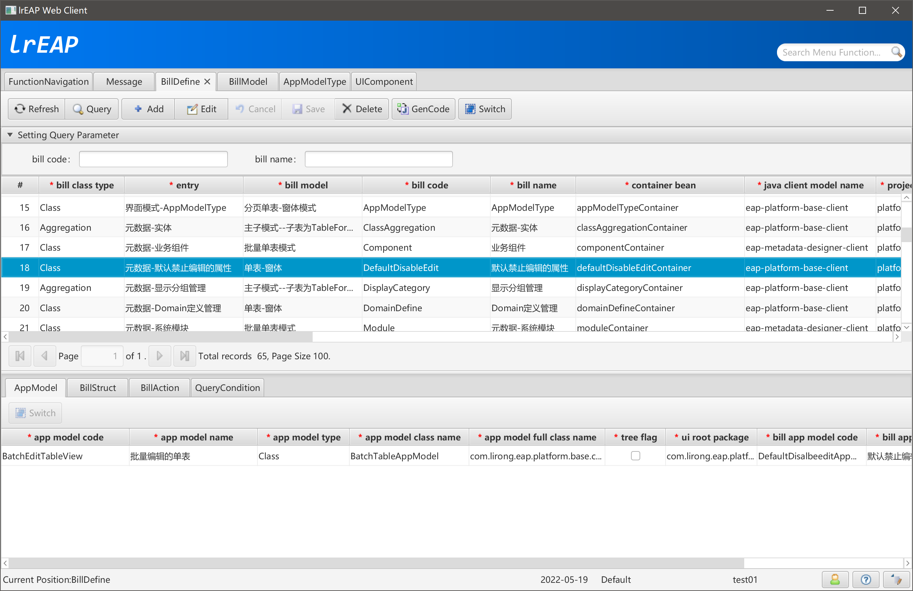Sort by the bill code column header
Image resolution: width=913 pixels, height=591 pixels.
point(426,185)
